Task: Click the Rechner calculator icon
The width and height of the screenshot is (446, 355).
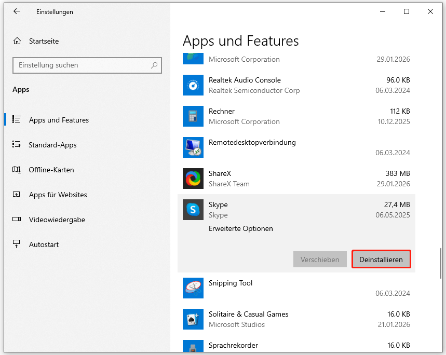Action: tap(193, 116)
